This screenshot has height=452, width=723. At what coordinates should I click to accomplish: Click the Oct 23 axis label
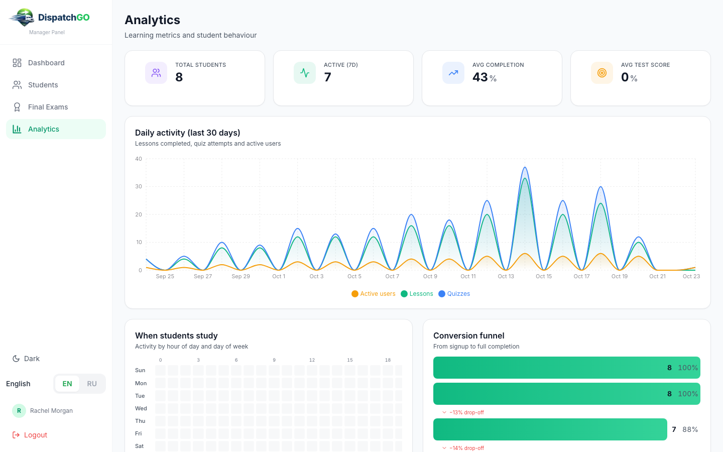point(691,276)
